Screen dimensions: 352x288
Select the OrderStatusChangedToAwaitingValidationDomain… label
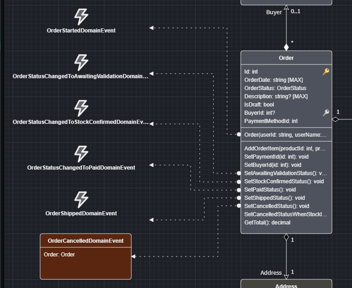[x=80, y=76]
